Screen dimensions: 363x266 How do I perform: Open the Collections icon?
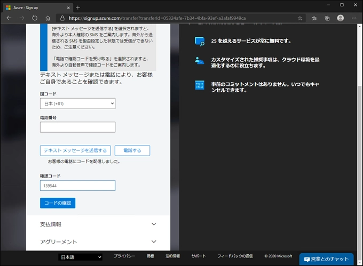(x=327, y=18)
